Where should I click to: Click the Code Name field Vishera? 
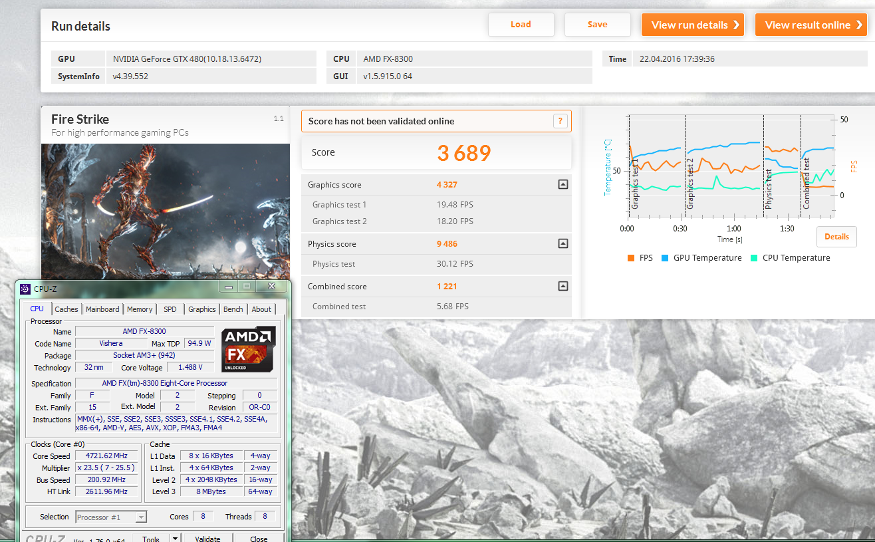point(111,343)
